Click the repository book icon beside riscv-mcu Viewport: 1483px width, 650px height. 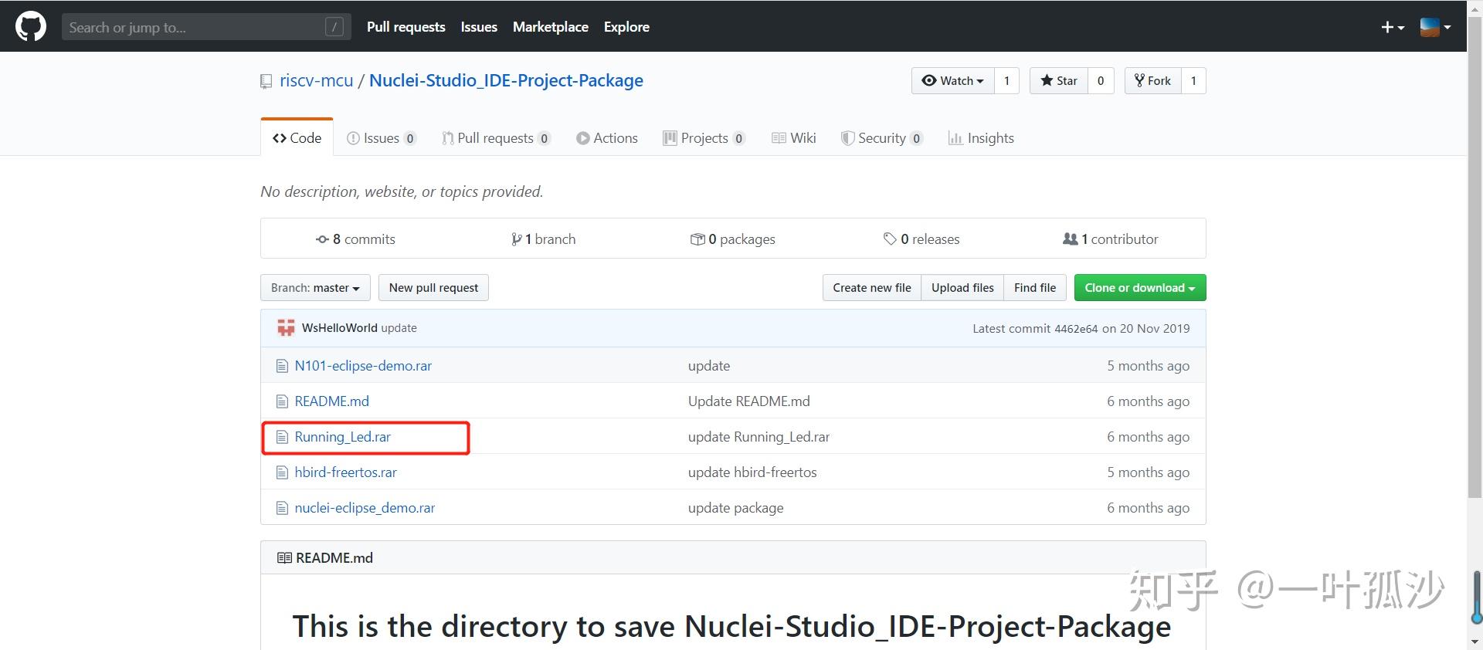pos(266,81)
